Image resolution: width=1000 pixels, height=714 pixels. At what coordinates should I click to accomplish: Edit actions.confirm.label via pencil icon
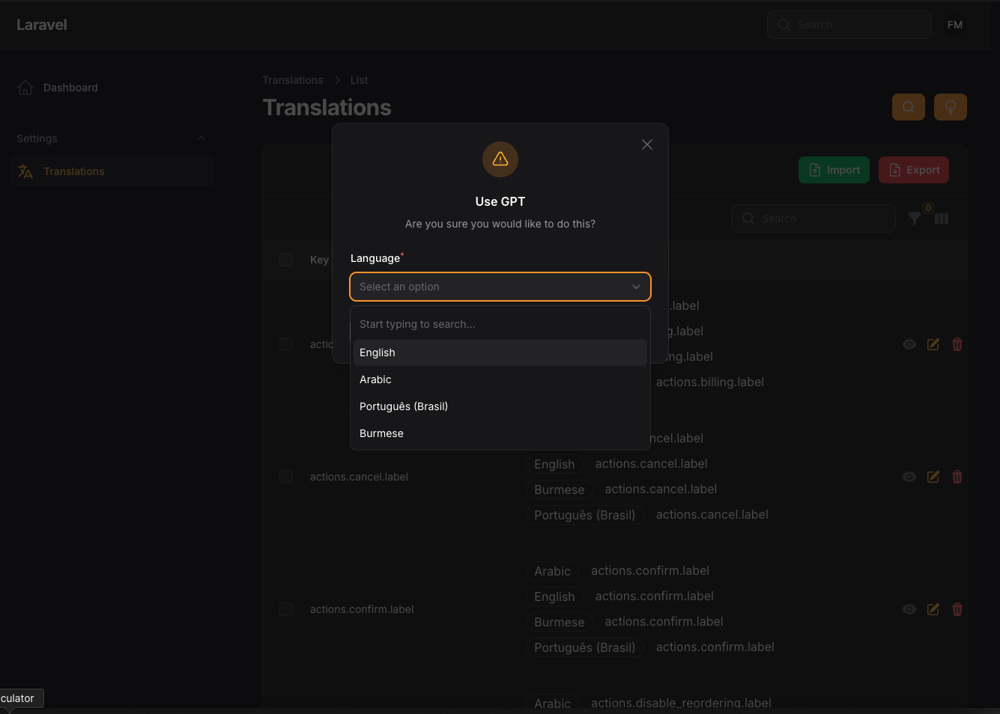[933, 609]
